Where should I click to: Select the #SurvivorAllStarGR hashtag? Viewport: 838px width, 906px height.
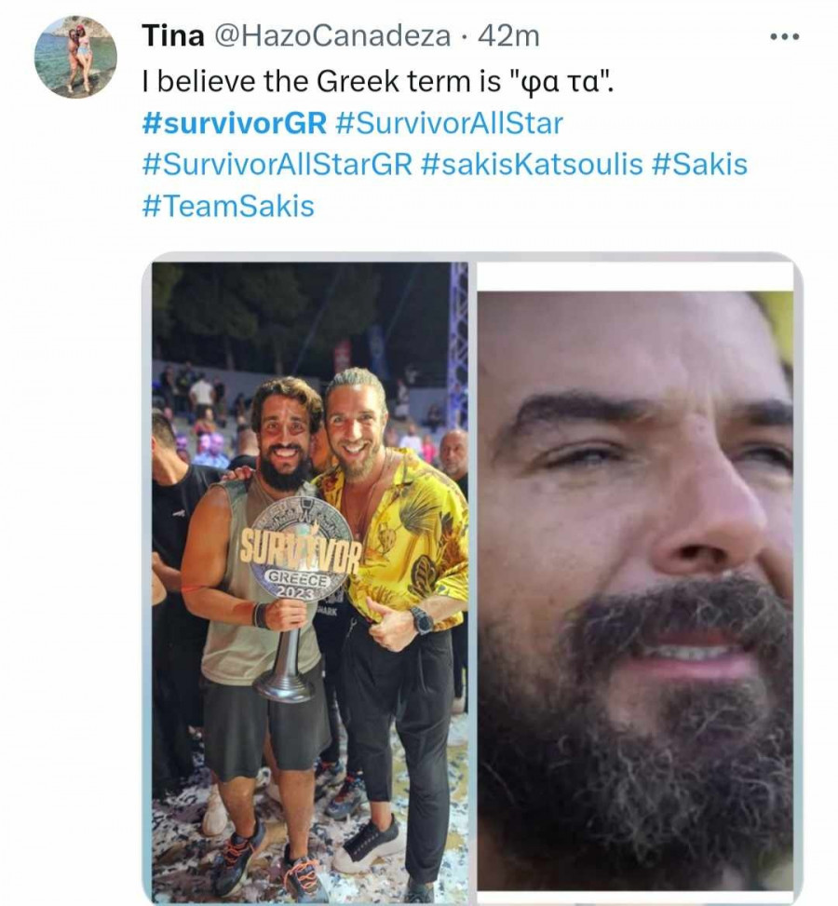pos(277,164)
